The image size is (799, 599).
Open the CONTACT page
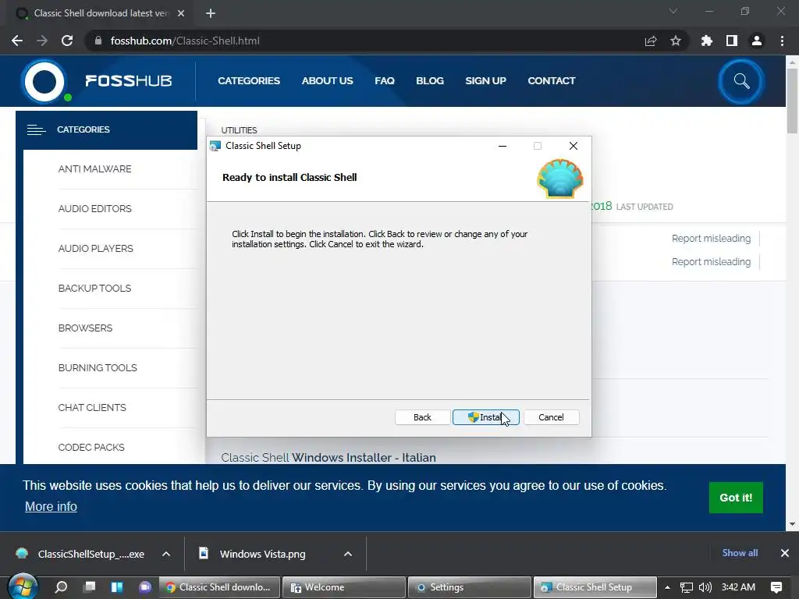click(552, 80)
